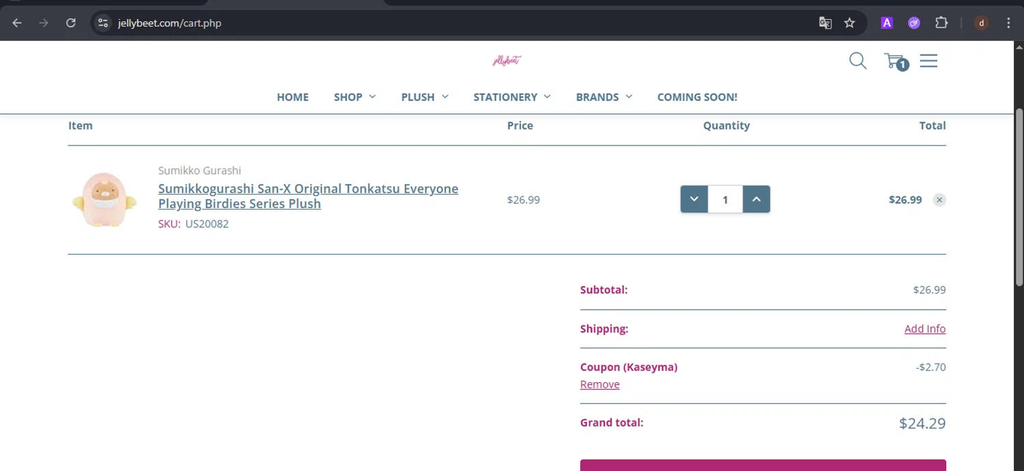Viewport: 1024px width, 471px height.
Task: Expand the STATIONERY dropdown menu
Action: click(x=512, y=97)
